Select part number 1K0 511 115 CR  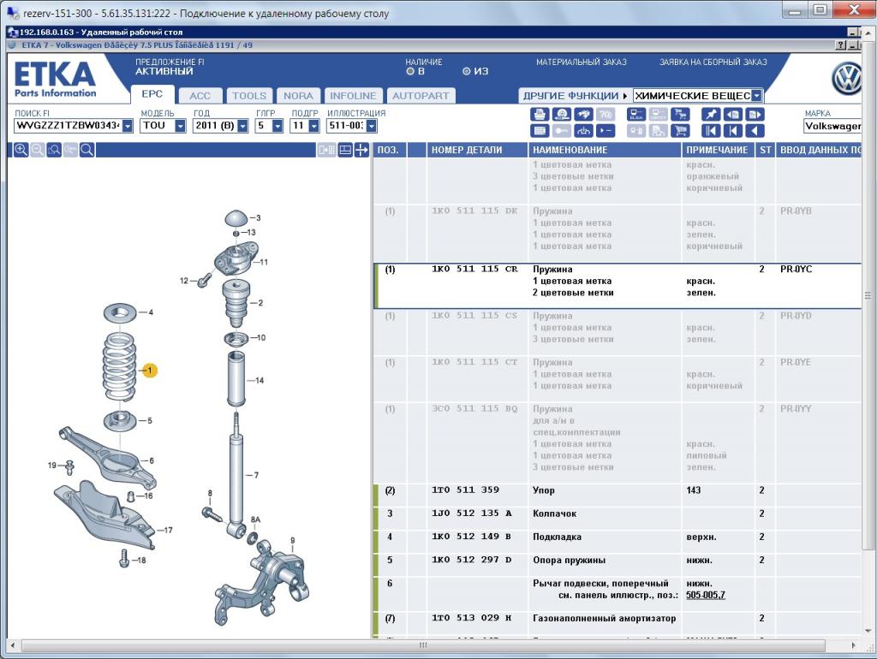474,269
